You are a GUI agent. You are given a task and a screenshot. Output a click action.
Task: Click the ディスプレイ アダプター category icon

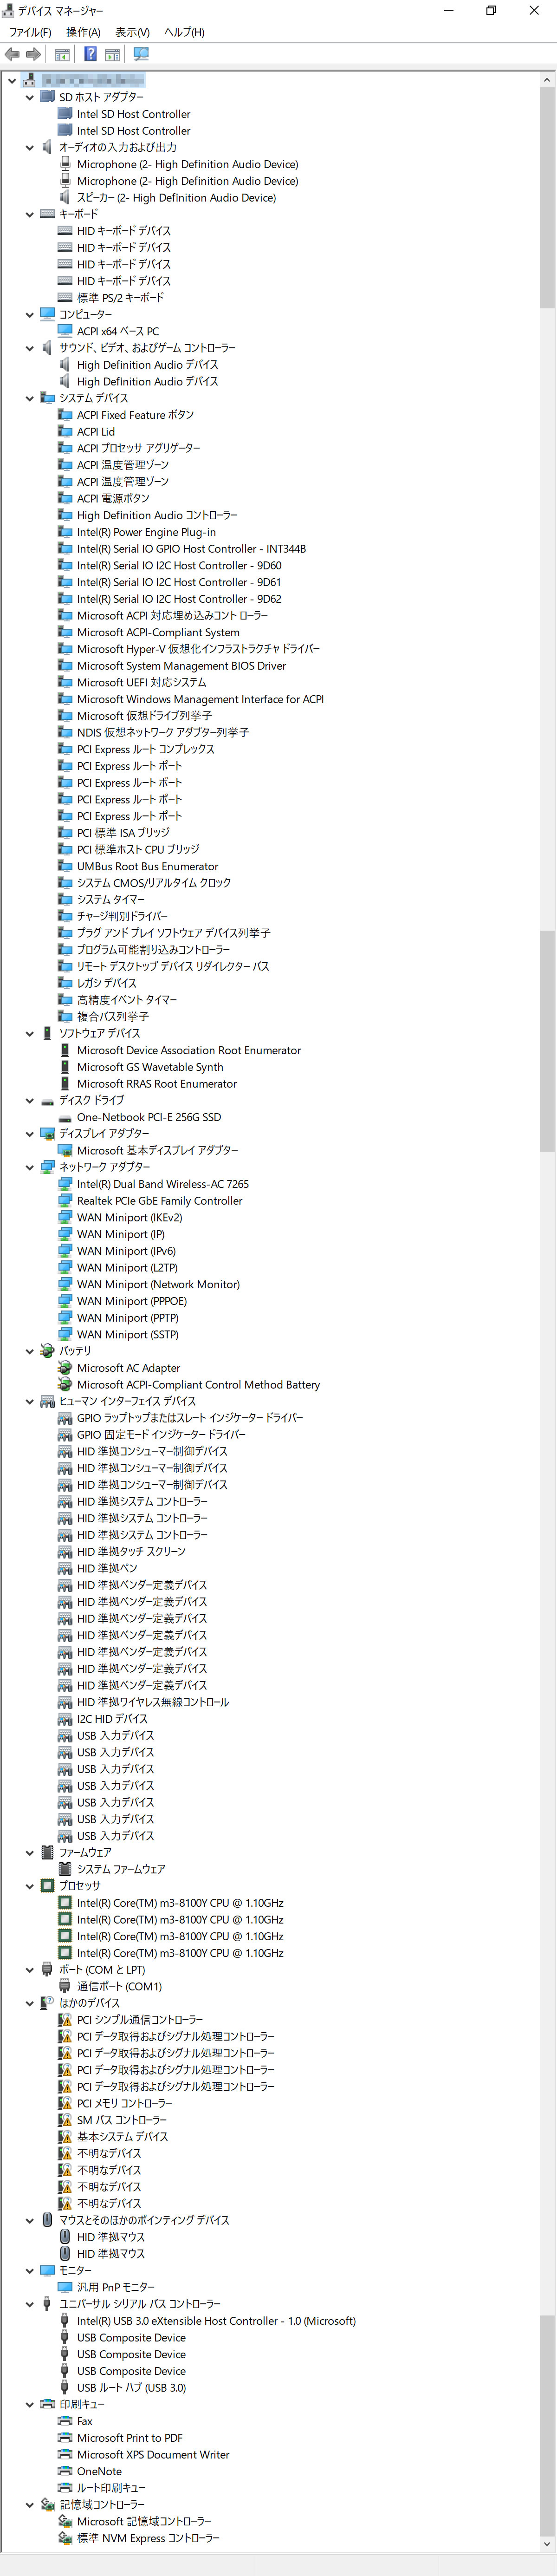(x=47, y=1133)
